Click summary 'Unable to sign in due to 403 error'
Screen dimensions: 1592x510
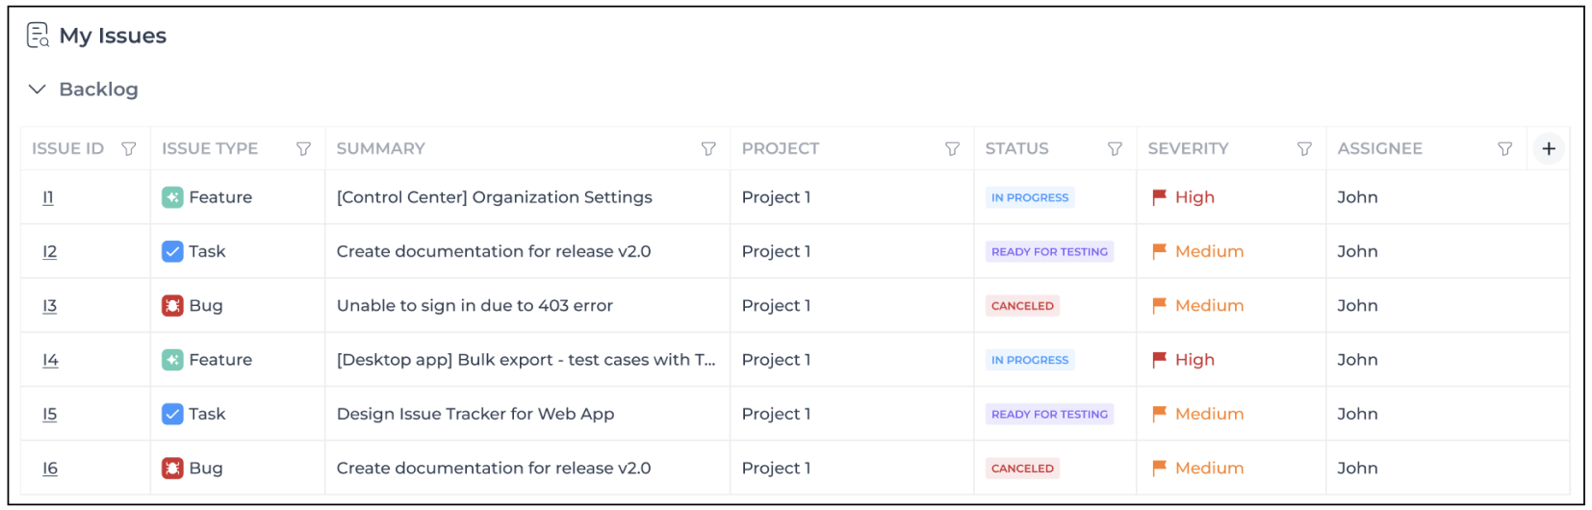(475, 306)
